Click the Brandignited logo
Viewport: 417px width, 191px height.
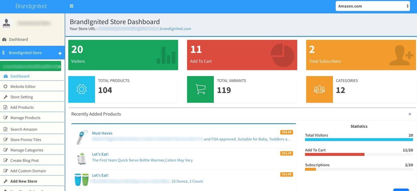pyautogui.click(x=31, y=6)
